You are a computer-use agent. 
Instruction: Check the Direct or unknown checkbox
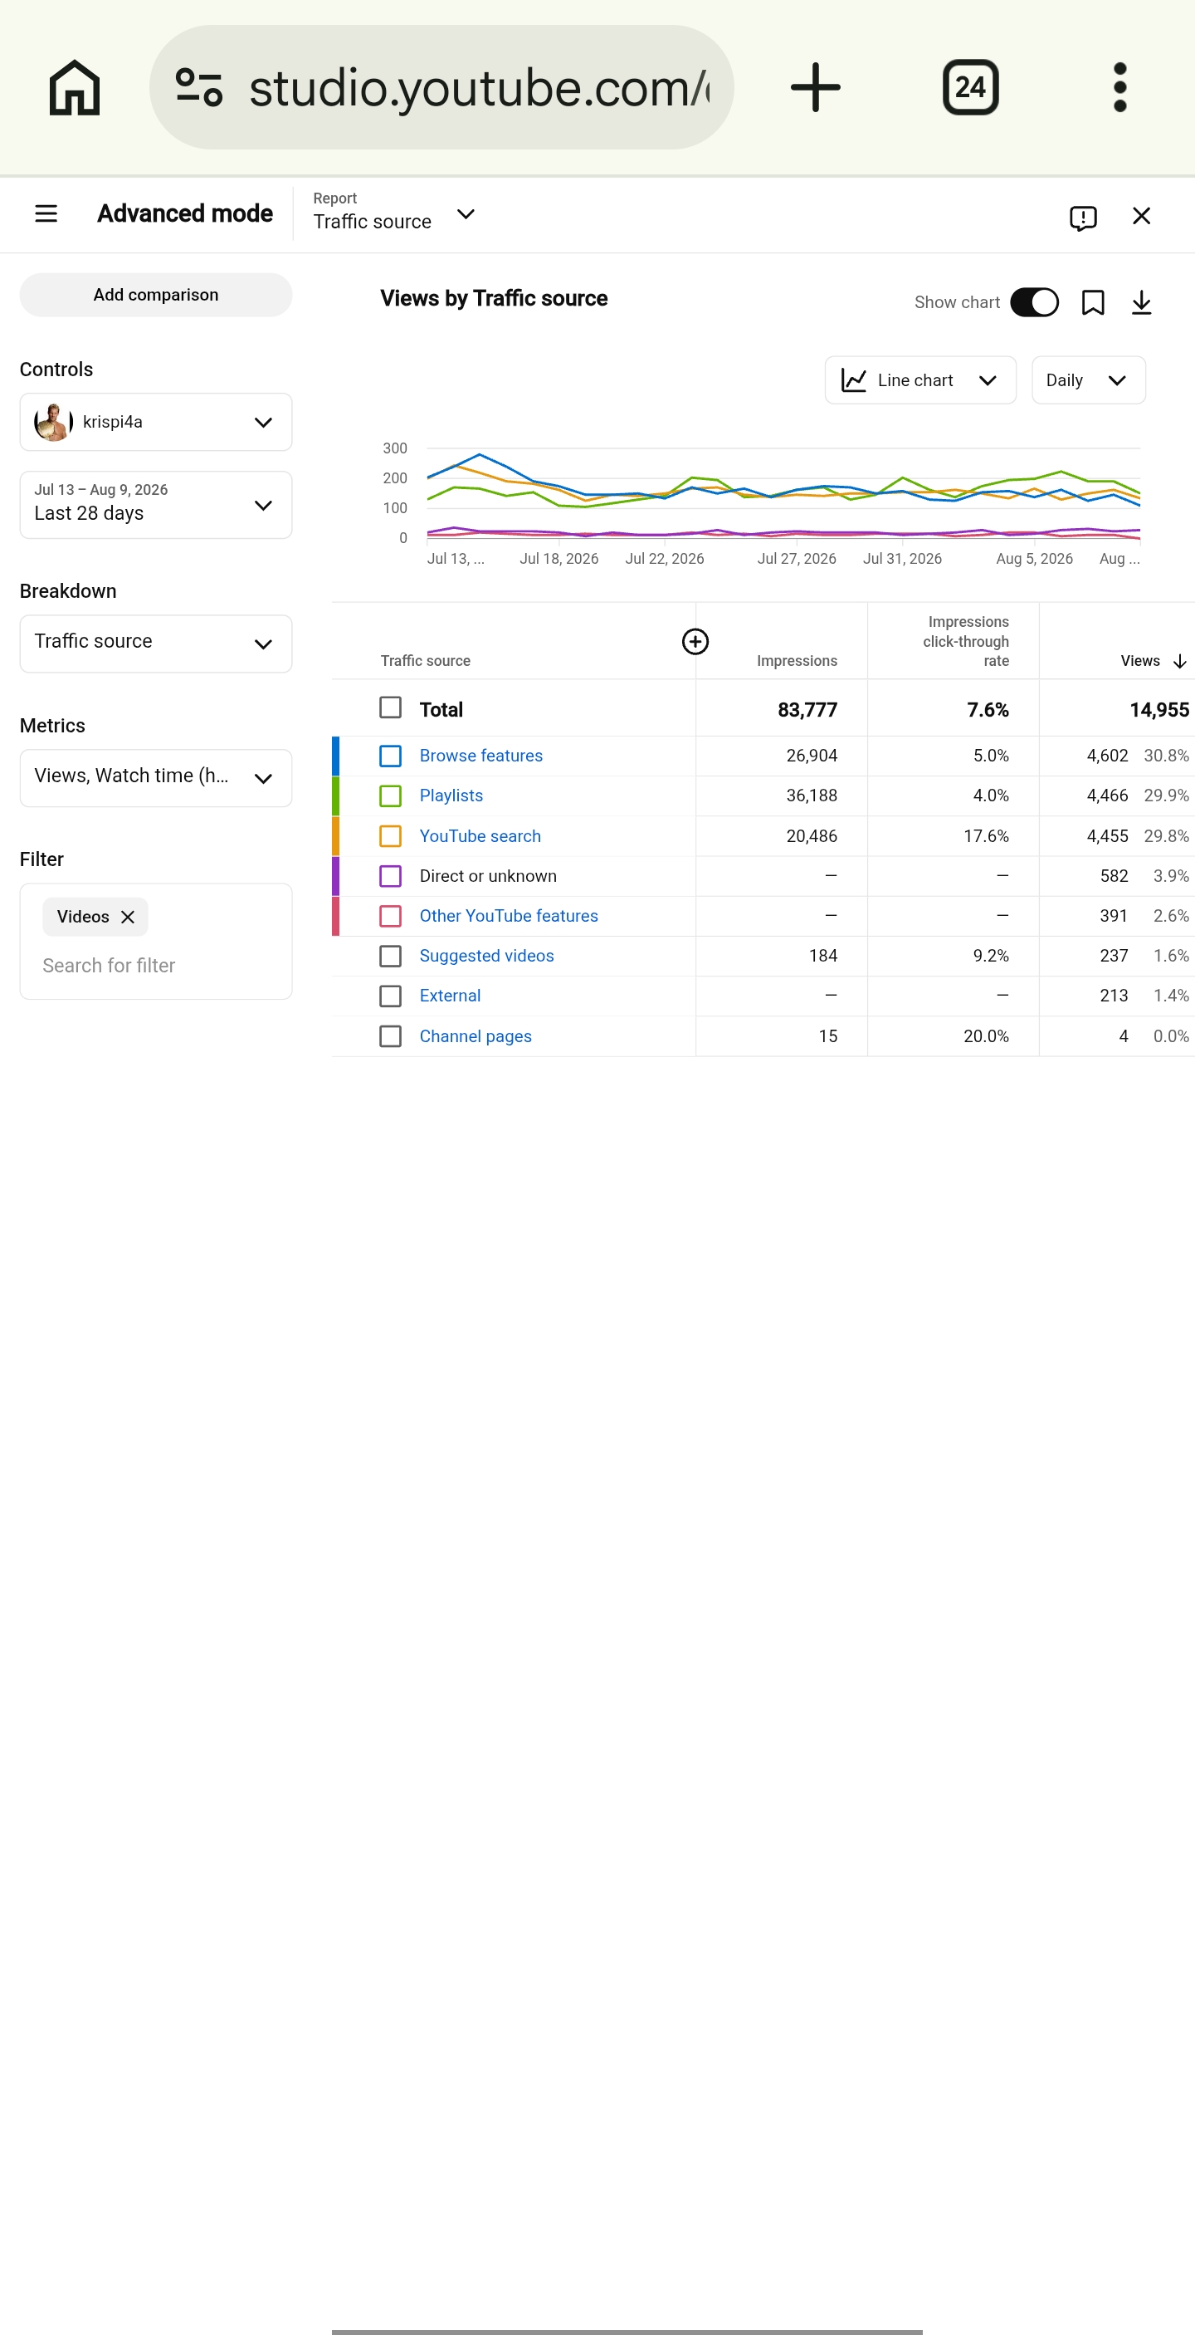(x=391, y=877)
